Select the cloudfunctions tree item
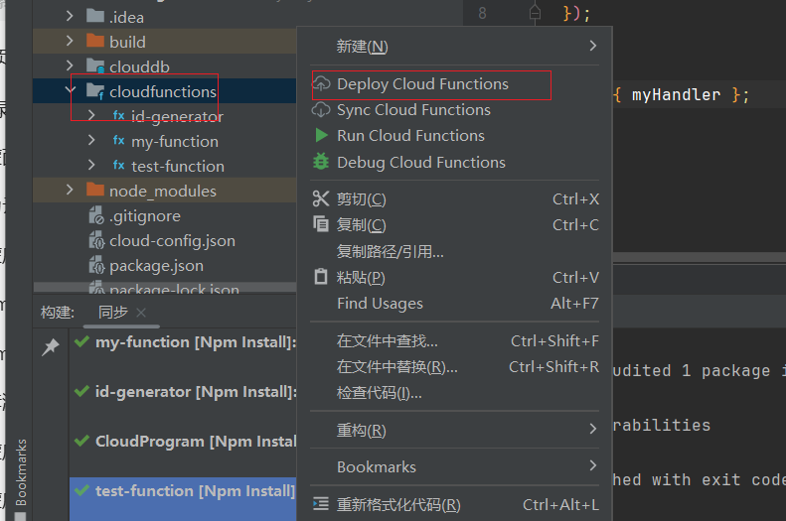Screen dimensions: 786x521 [163, 91]
